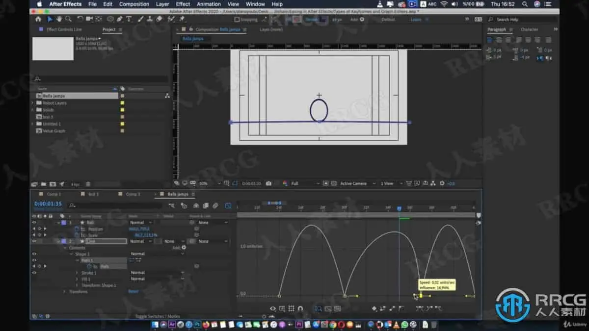Screen dimensions: 589x331
Task: Select the Puppet Pin tool
Action: click(182, 19)
